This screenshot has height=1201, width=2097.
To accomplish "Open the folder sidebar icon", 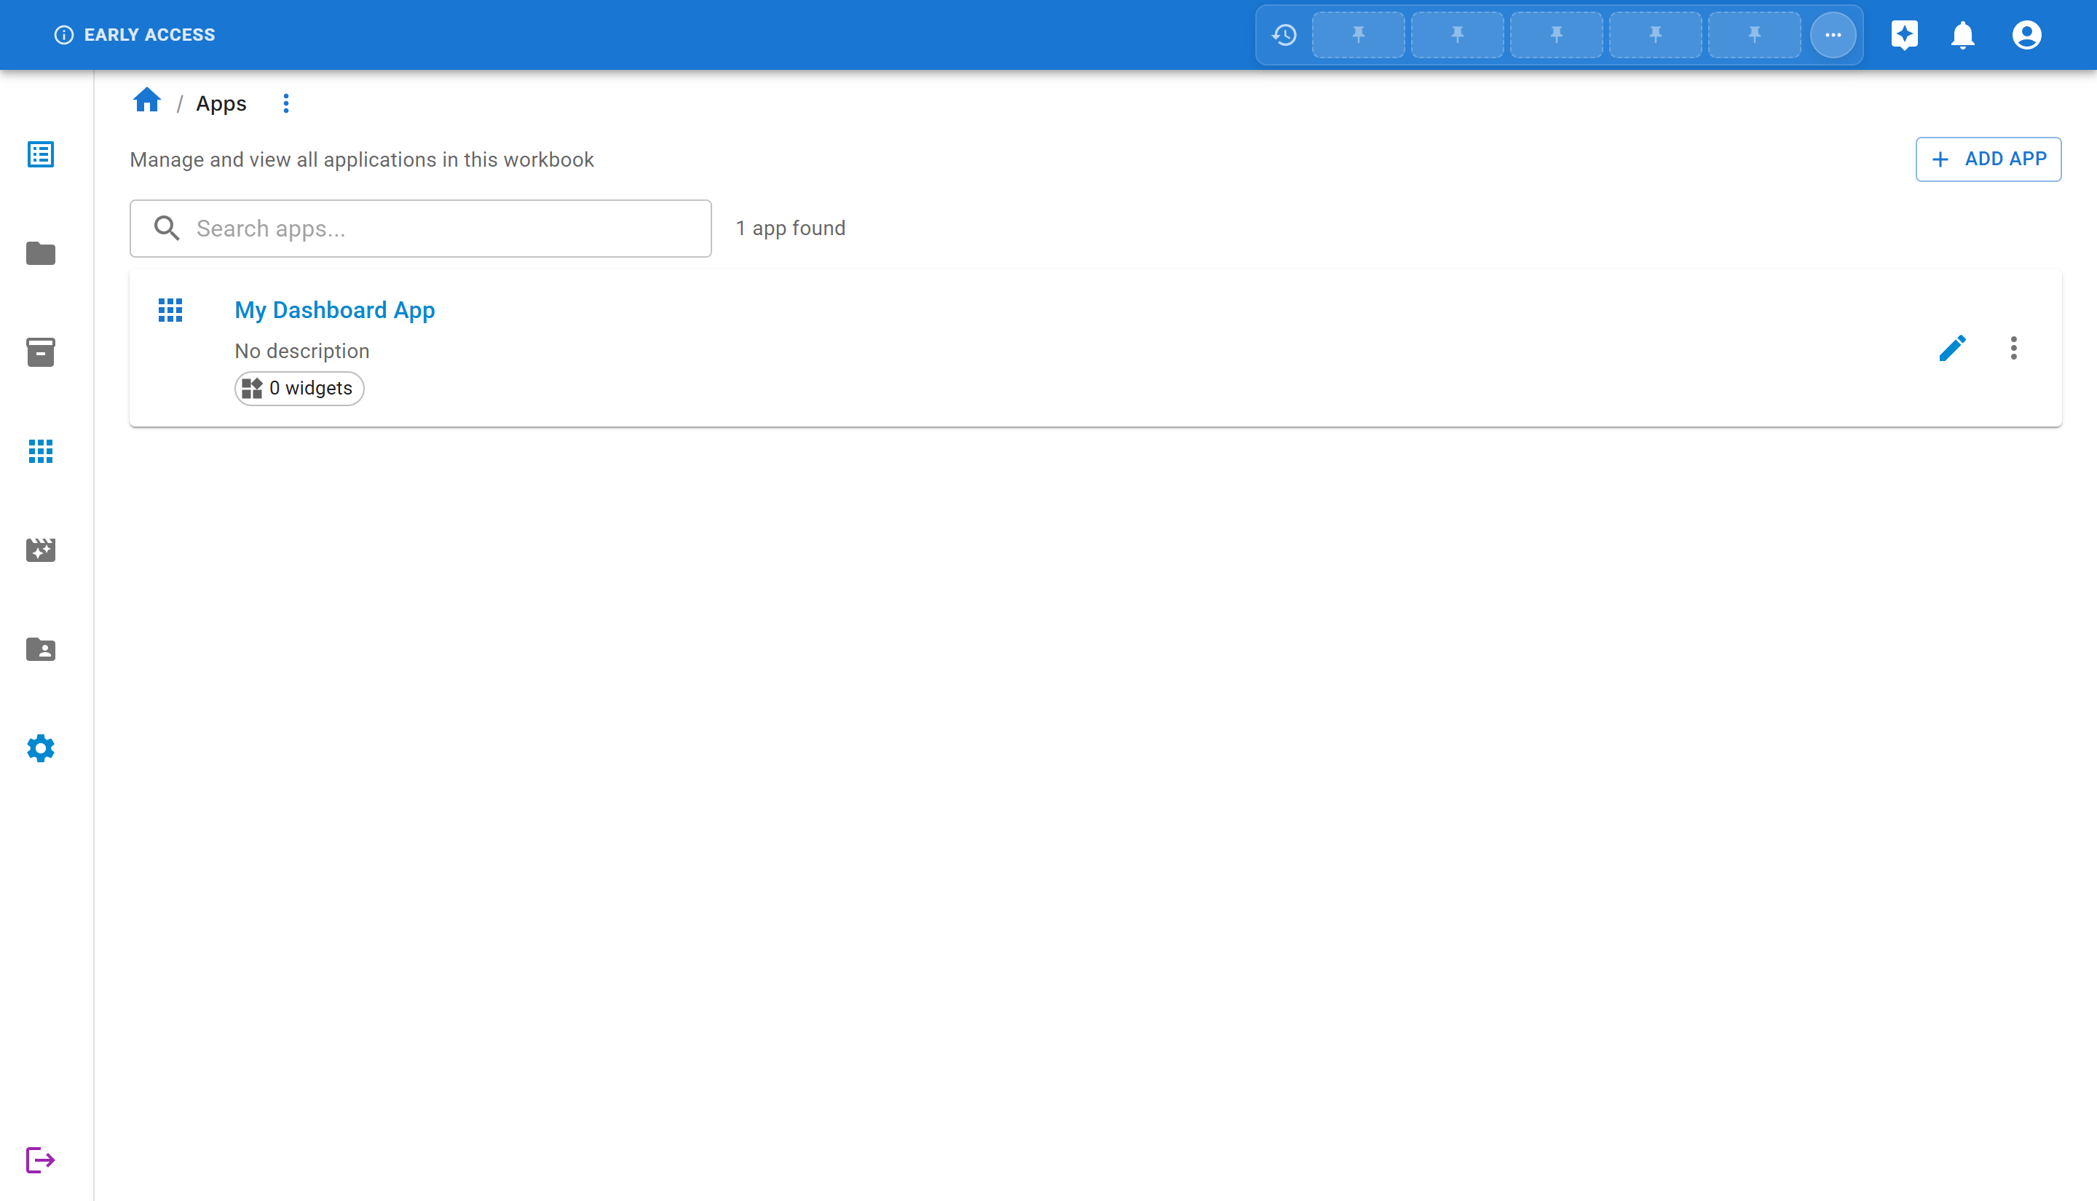I will 41,253.
